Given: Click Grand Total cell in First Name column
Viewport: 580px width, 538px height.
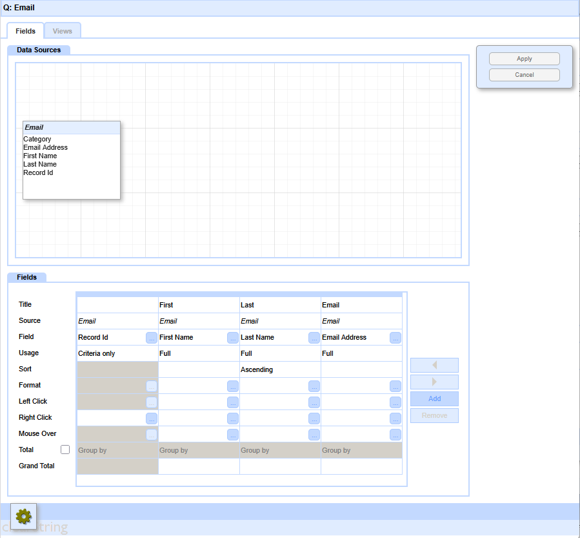Looking at the screenshot, I should [x=199, y=466].
